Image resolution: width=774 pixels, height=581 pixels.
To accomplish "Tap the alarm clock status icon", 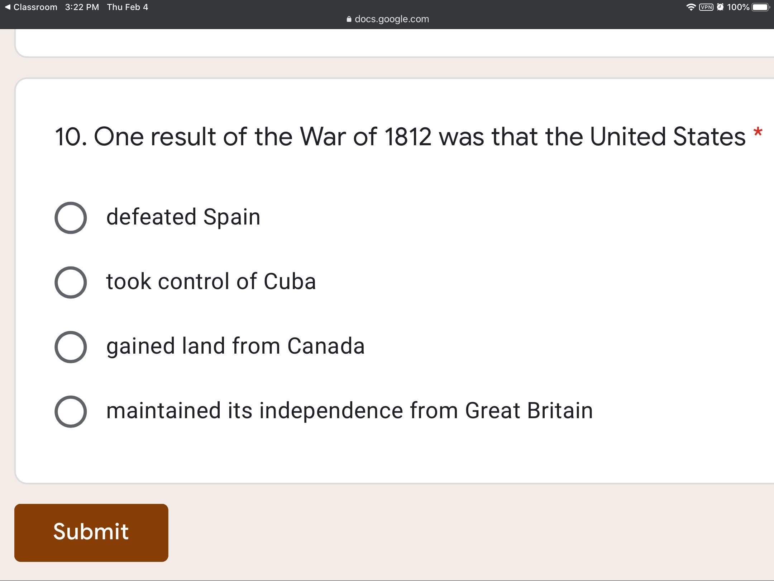I will coord(720,7).
